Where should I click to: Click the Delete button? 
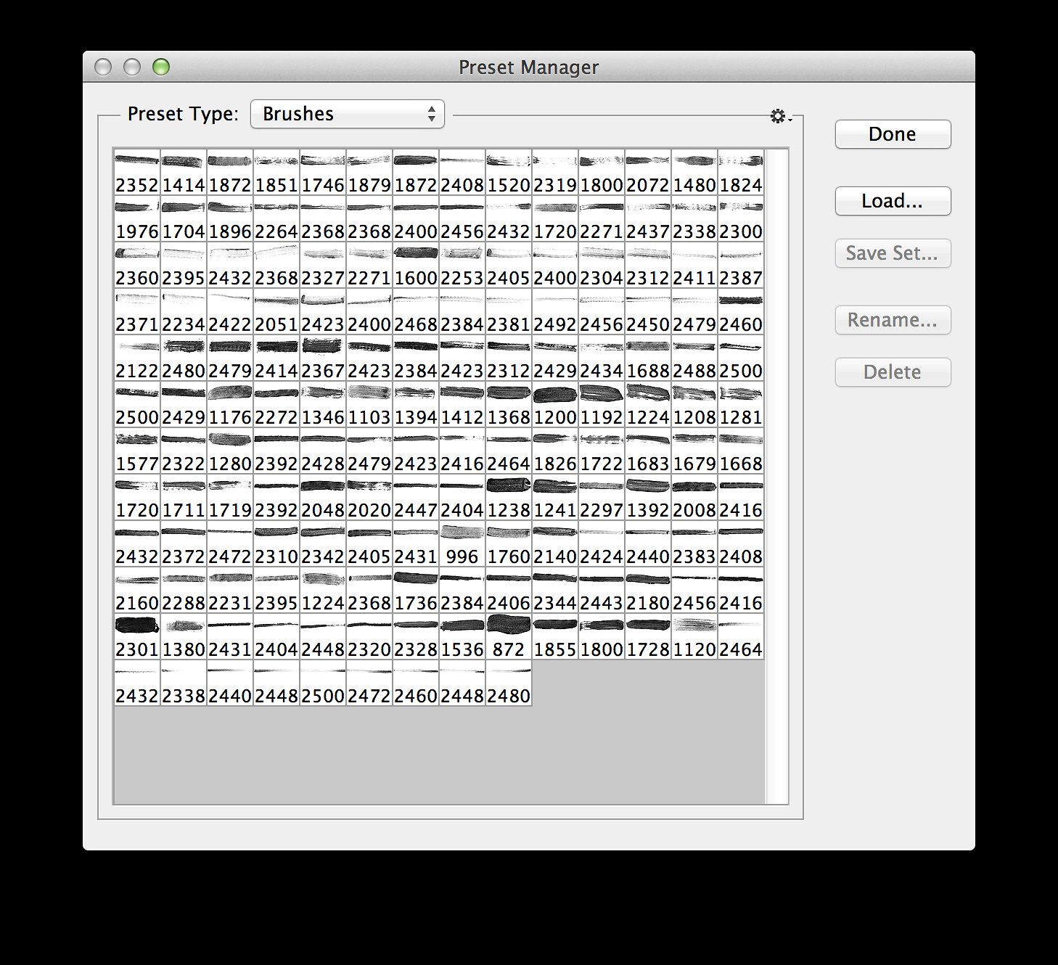coord(893,372)
